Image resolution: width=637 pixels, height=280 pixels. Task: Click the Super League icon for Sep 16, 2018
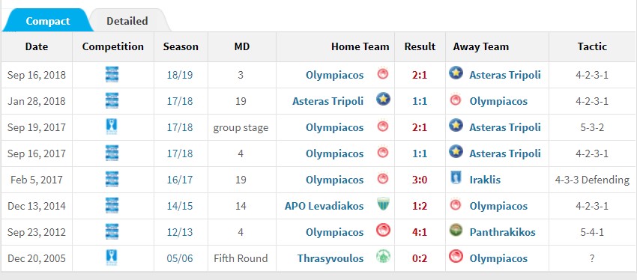pos(112,75)
